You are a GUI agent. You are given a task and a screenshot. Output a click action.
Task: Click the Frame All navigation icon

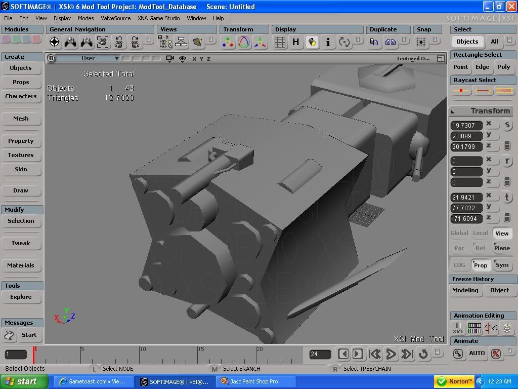[x=102, y=42]
